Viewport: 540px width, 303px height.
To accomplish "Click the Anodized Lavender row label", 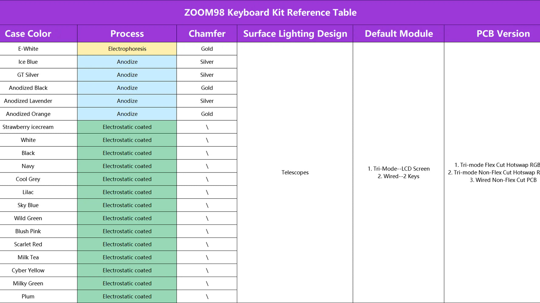I will tap(28, 101).
